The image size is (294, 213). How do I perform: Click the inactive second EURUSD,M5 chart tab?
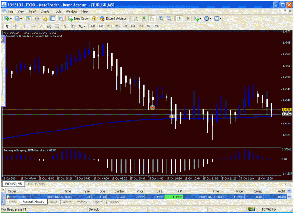coord(36,184)
